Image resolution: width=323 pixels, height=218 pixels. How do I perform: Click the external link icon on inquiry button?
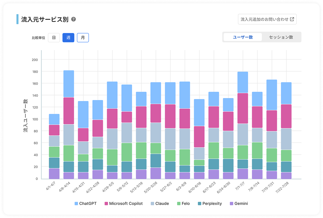tap(292, 19)
